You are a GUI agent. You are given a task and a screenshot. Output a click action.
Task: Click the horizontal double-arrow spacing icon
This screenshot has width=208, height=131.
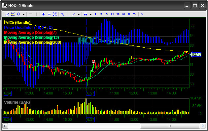coord(86,14)
